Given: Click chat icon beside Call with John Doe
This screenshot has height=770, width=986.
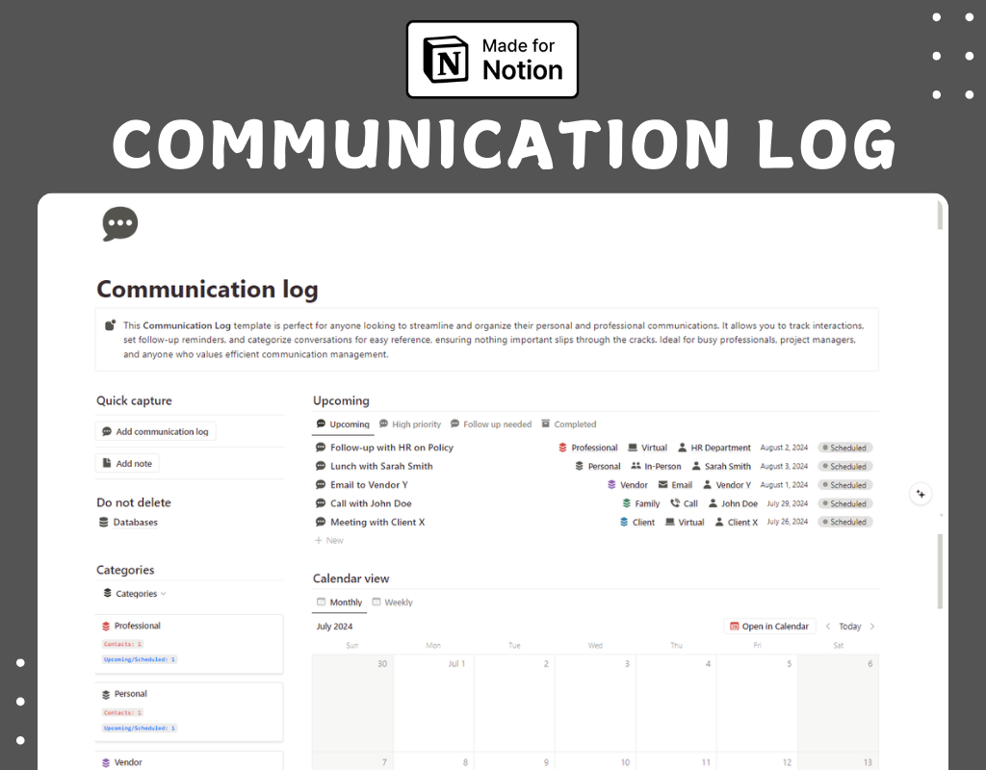Looking at the screenshot, I should (x=320, y=503).
